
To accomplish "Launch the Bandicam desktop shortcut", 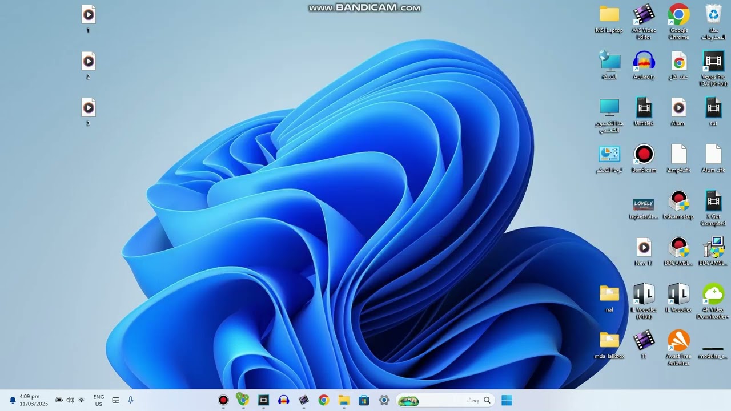I will tap(644, 159).
